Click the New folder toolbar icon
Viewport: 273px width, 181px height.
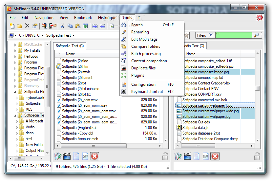[x=19, y=26]
